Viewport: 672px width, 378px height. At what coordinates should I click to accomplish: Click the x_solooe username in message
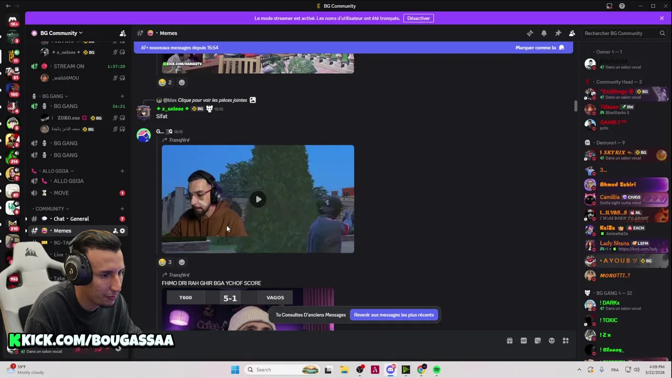[x=172, y=109]
